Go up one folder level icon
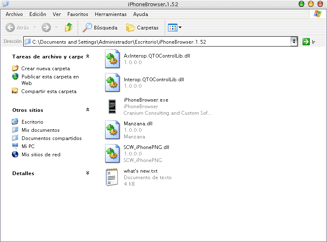327x242 pixels. (x=68, y=27)
